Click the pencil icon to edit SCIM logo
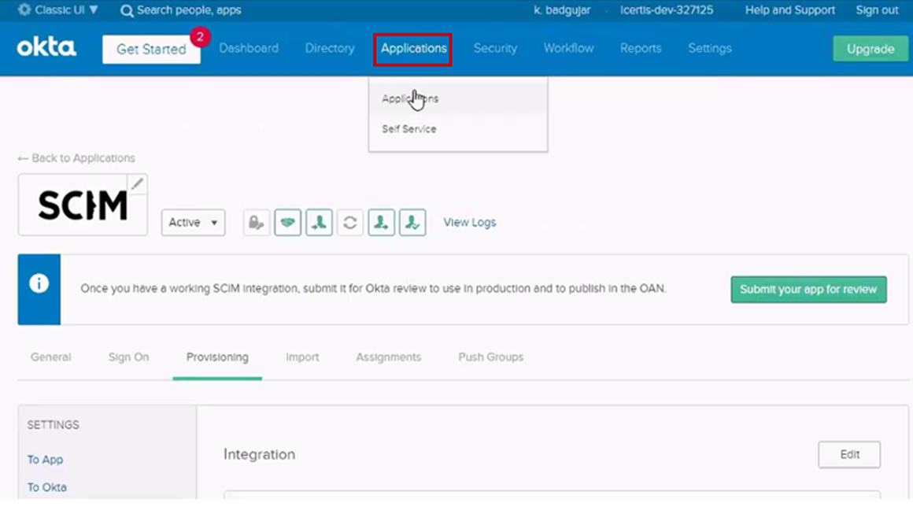913x514 pixels. pyautogui.click(x=137, y=184)
